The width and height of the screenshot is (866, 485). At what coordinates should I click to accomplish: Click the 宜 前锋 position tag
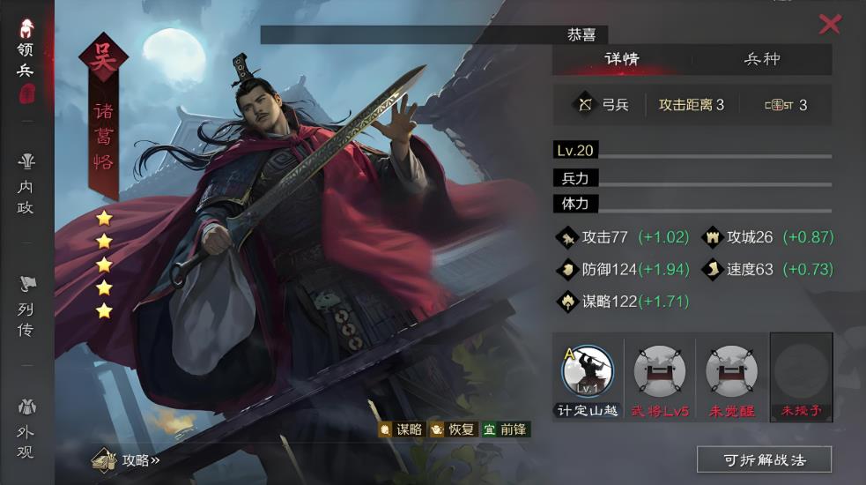click(x=506, y=429)
